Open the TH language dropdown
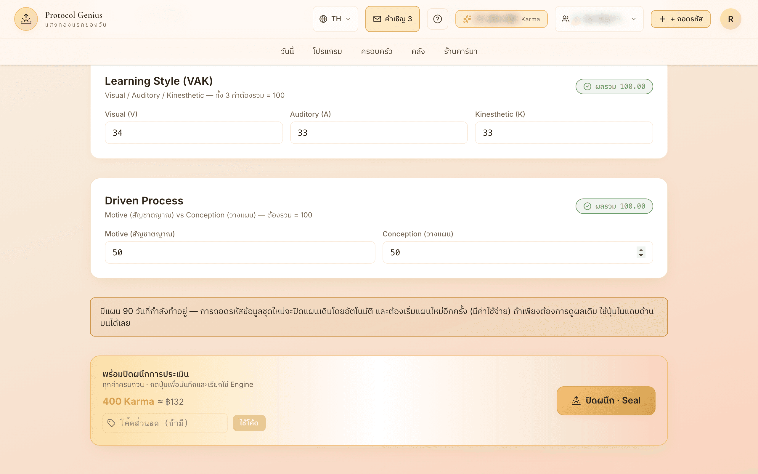Viewport: 758px width, 474px height. (x=335, y=19)
